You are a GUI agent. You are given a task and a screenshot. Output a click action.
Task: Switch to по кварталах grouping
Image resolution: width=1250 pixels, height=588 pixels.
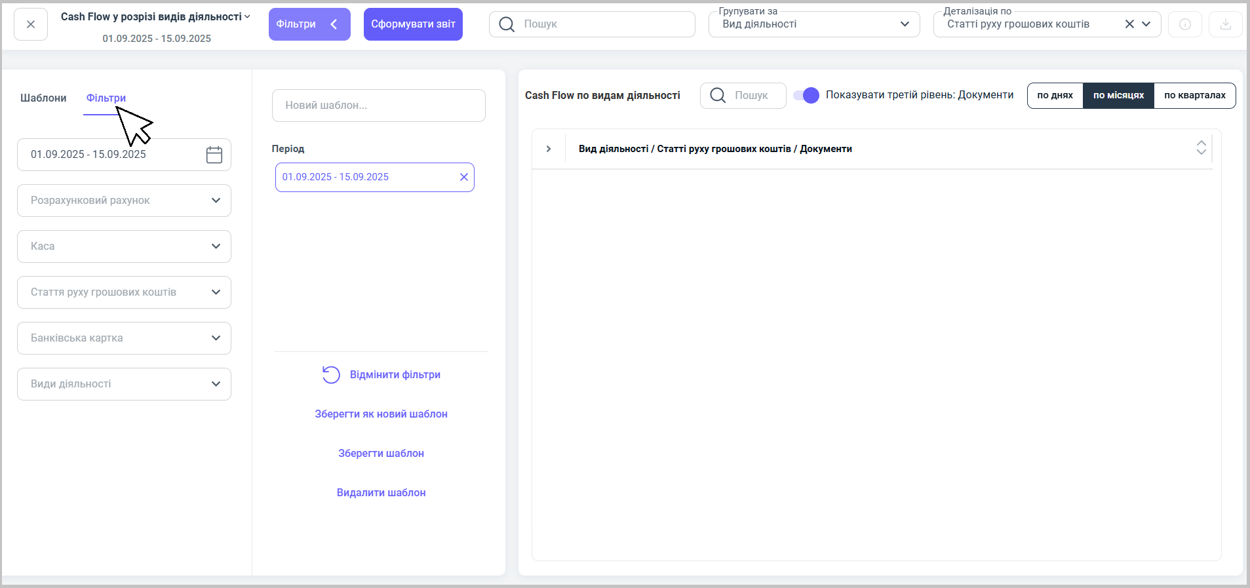coord(1194,95)
